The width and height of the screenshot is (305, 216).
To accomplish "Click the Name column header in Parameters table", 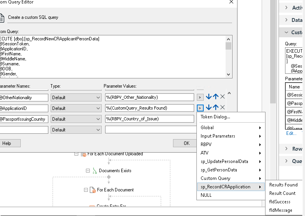I will pos(294,87).
